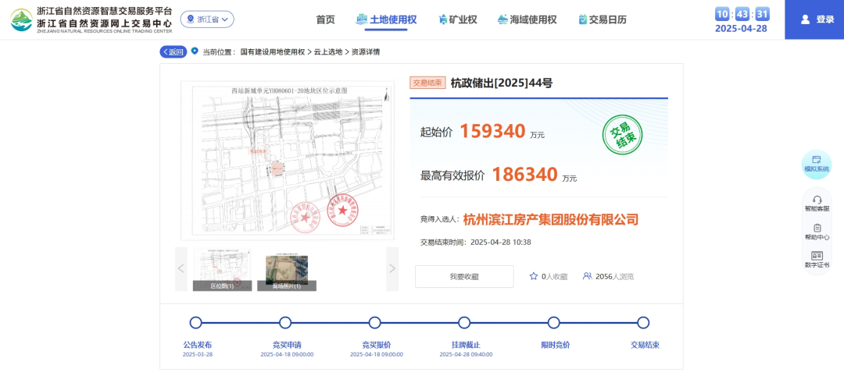Open 矿业权 tab
The width and height of the screenshot is (844, 372).
pyautogui.click(x=457, y=19)
